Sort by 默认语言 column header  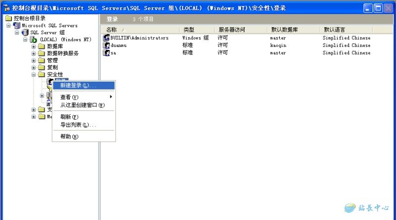click(346, 30)
